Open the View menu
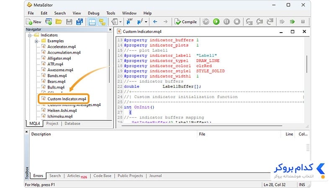The height and width of the screenshot is (188, 335). pyautogui.click(x=77, y=13)
